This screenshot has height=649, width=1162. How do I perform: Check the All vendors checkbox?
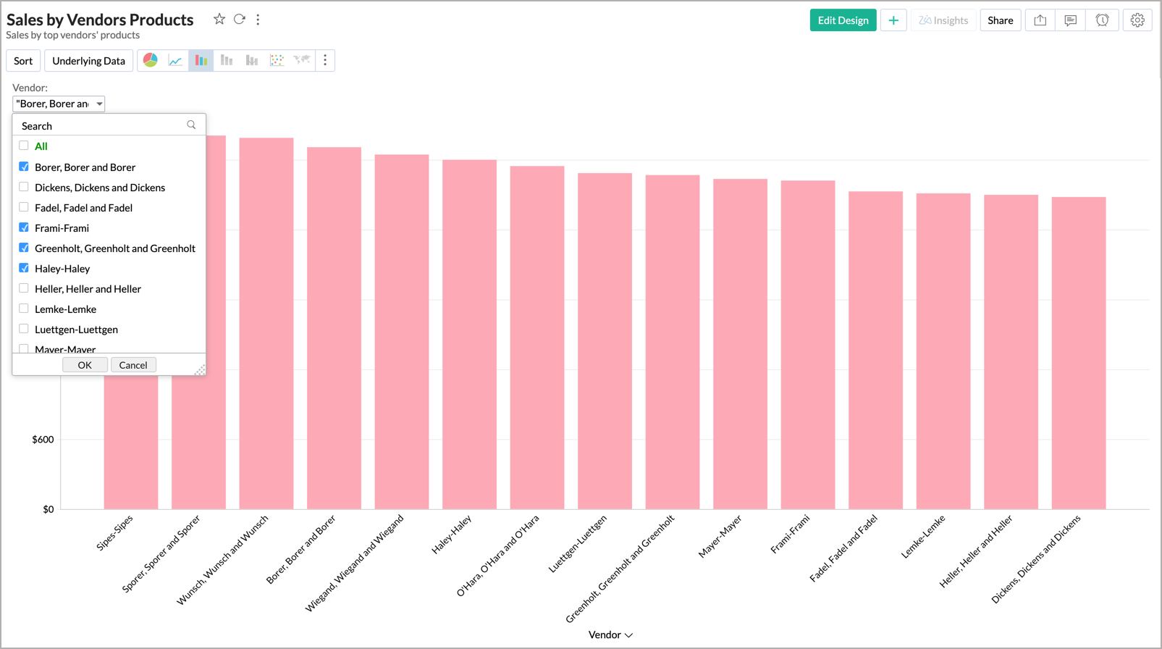[24, 146]
